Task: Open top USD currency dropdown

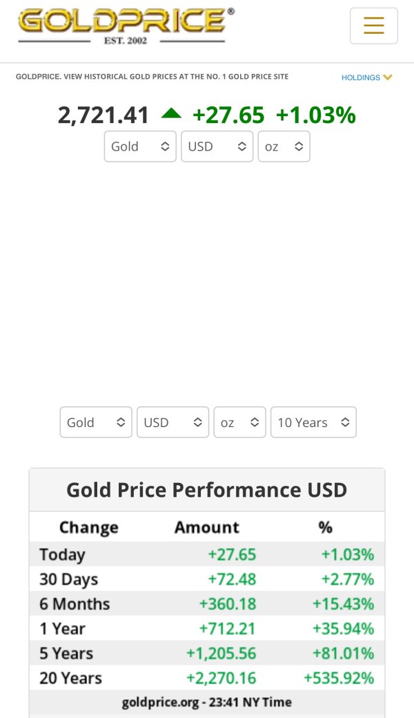Action: click(217, 147)
